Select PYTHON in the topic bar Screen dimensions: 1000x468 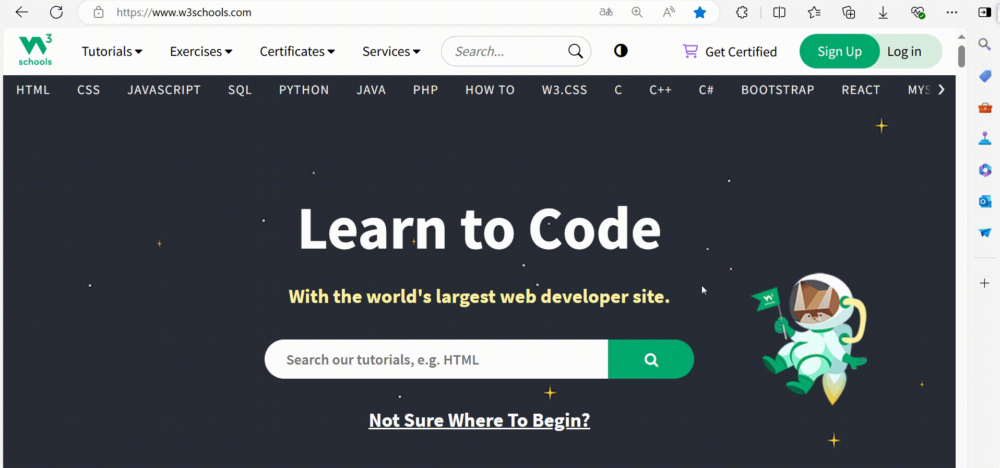coord(304,90)
